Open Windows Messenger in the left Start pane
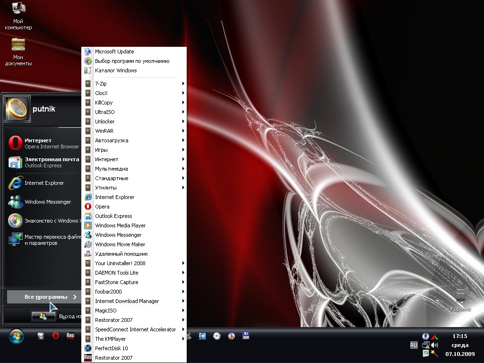Viewport: 484px width, 363px height. (44, 202)
